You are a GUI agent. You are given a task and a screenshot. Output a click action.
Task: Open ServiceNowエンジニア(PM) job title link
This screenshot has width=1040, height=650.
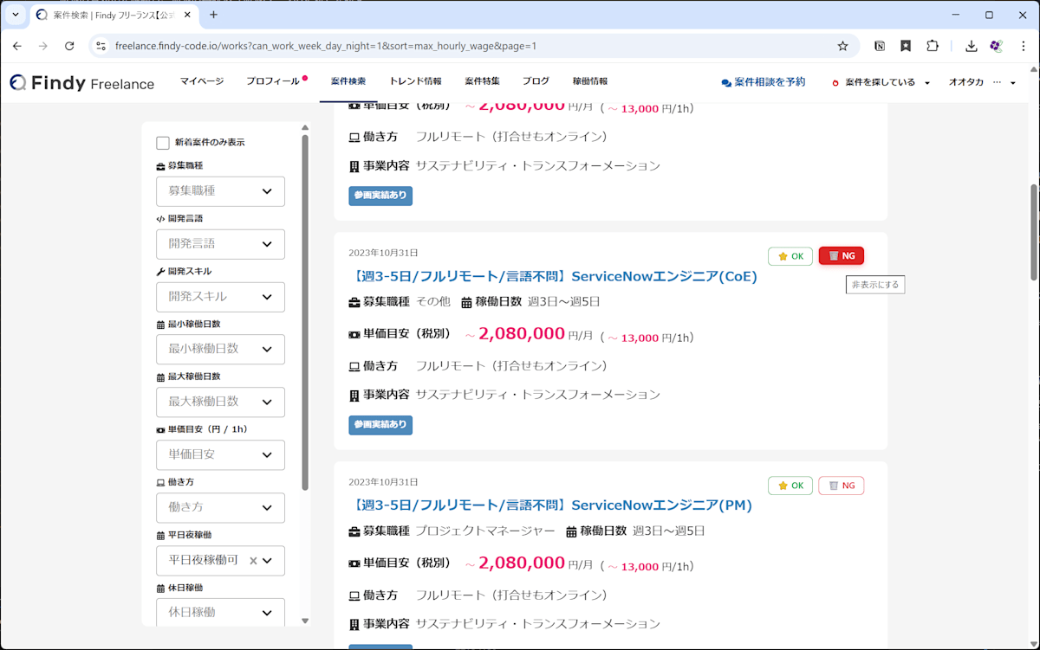coord(551,505)
